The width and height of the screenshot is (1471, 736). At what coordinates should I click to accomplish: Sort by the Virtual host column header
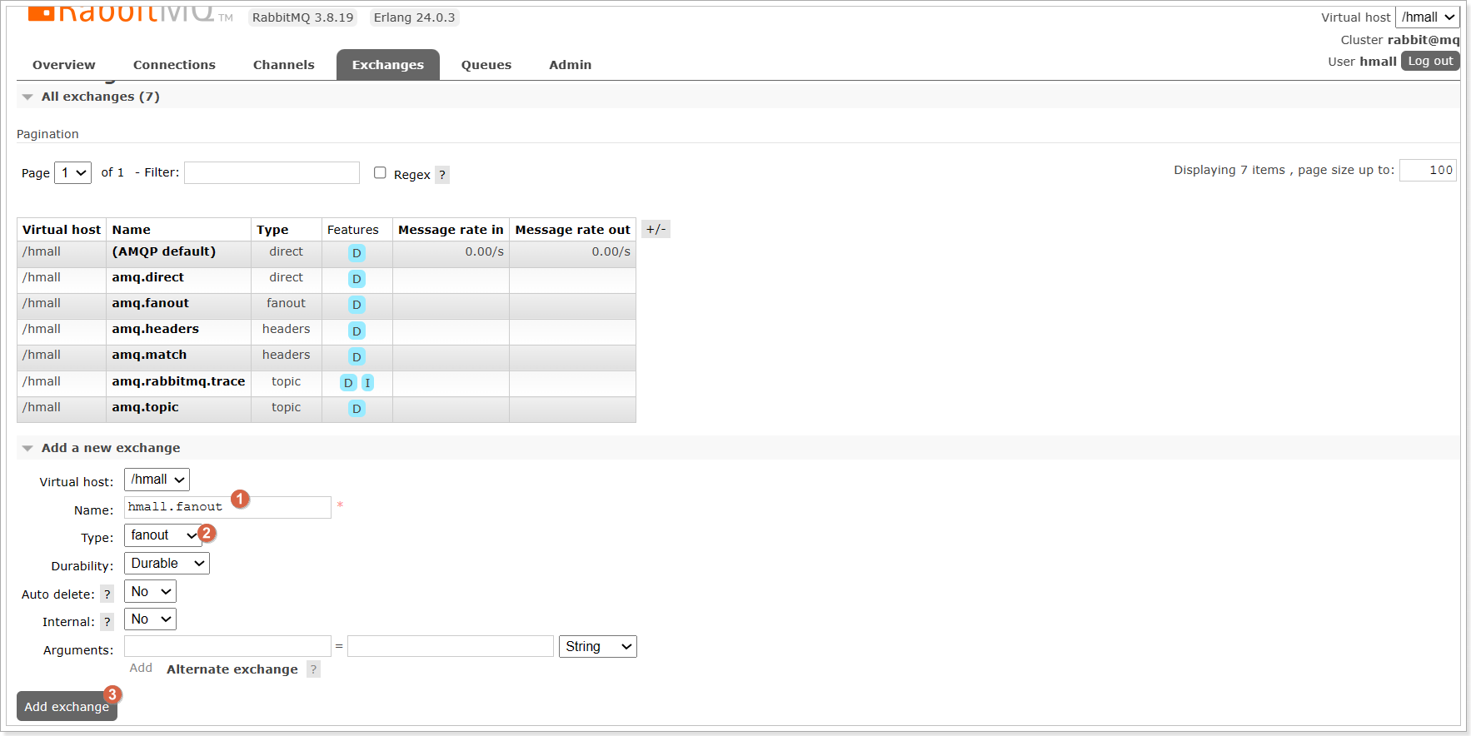tap(62, 230)
